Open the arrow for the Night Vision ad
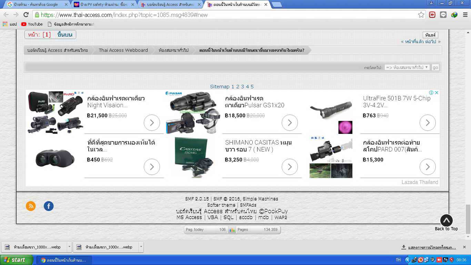471x265 pixels. point(152,122)
